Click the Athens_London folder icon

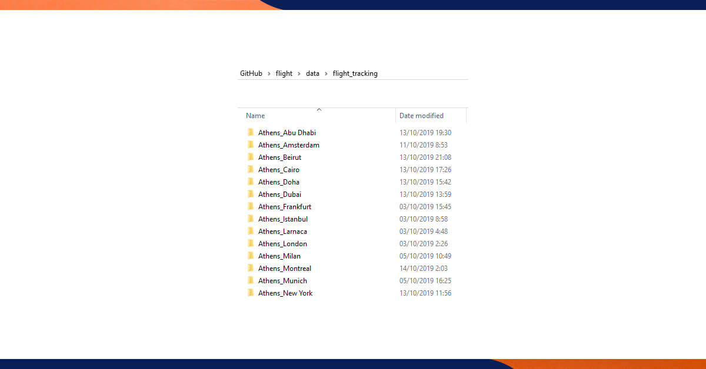click(x=251, y=243)
